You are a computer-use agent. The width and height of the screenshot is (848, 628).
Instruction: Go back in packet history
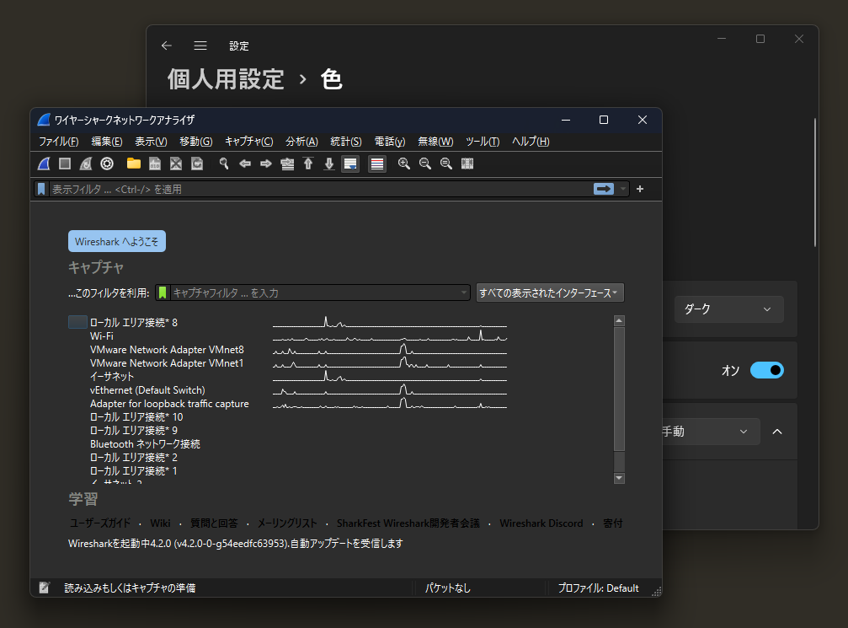[245, 164]
